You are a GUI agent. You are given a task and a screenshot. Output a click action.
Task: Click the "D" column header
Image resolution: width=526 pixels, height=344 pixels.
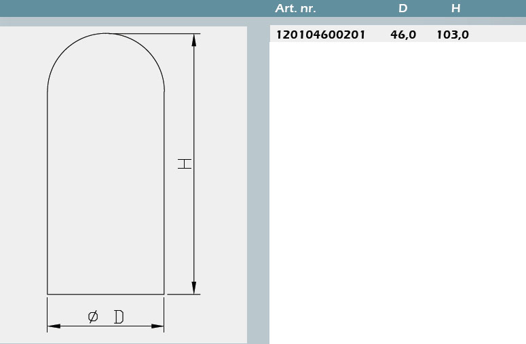[402, 9]
